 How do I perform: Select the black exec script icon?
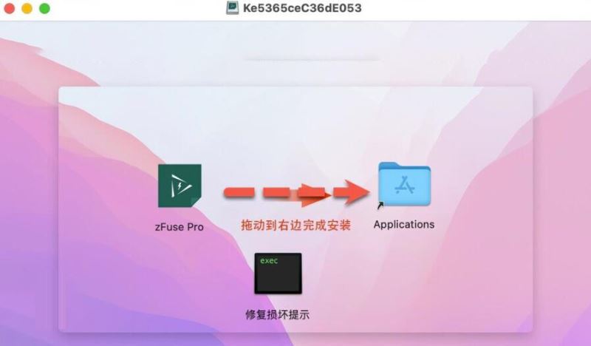click(x=279, y=274)
